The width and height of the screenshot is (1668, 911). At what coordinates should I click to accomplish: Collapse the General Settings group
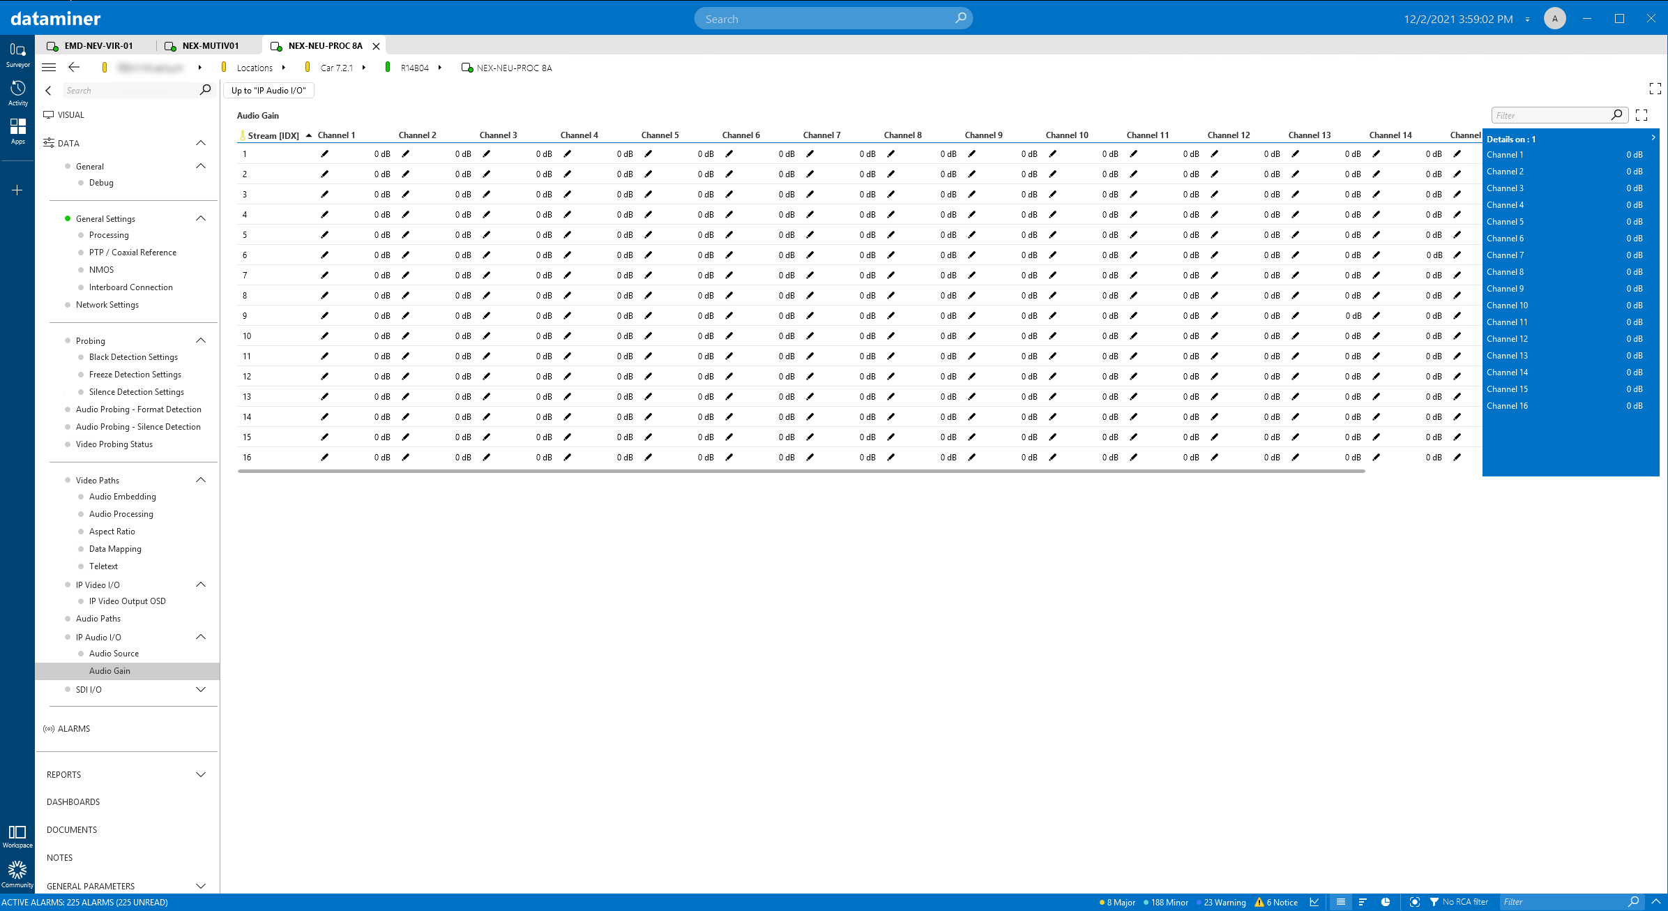click(201, 218)
